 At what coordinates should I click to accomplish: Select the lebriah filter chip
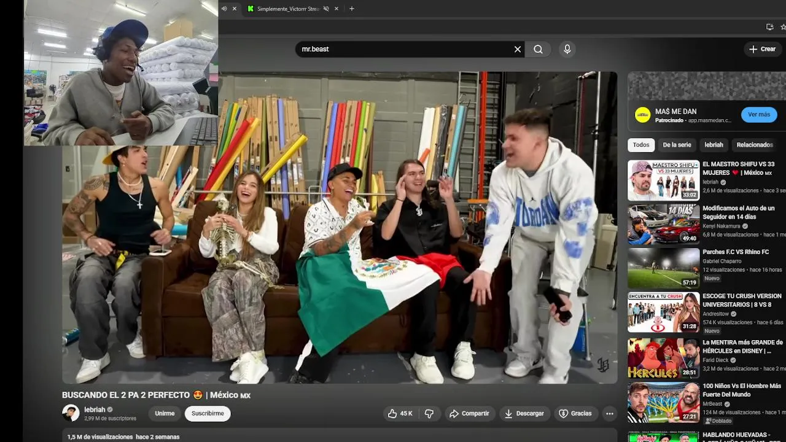coord(714,145)
